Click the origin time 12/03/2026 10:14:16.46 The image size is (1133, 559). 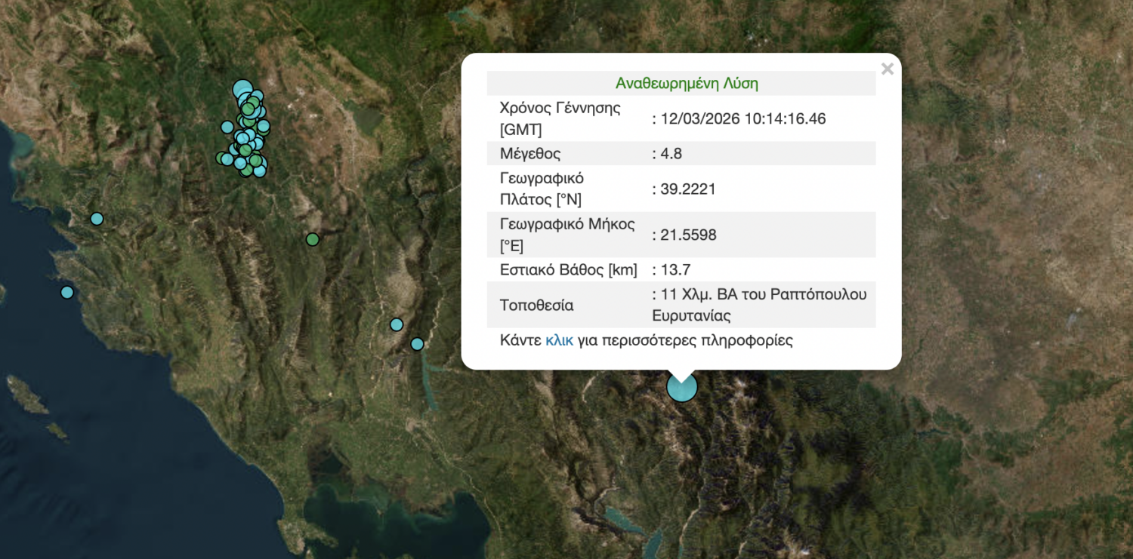(x=743, y=118)
